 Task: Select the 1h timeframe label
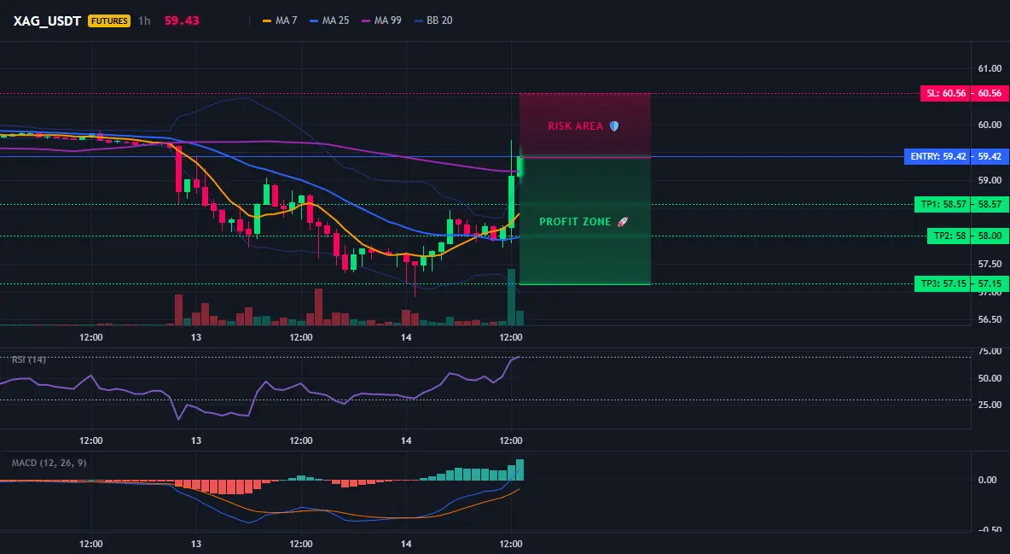pos(144,20)
